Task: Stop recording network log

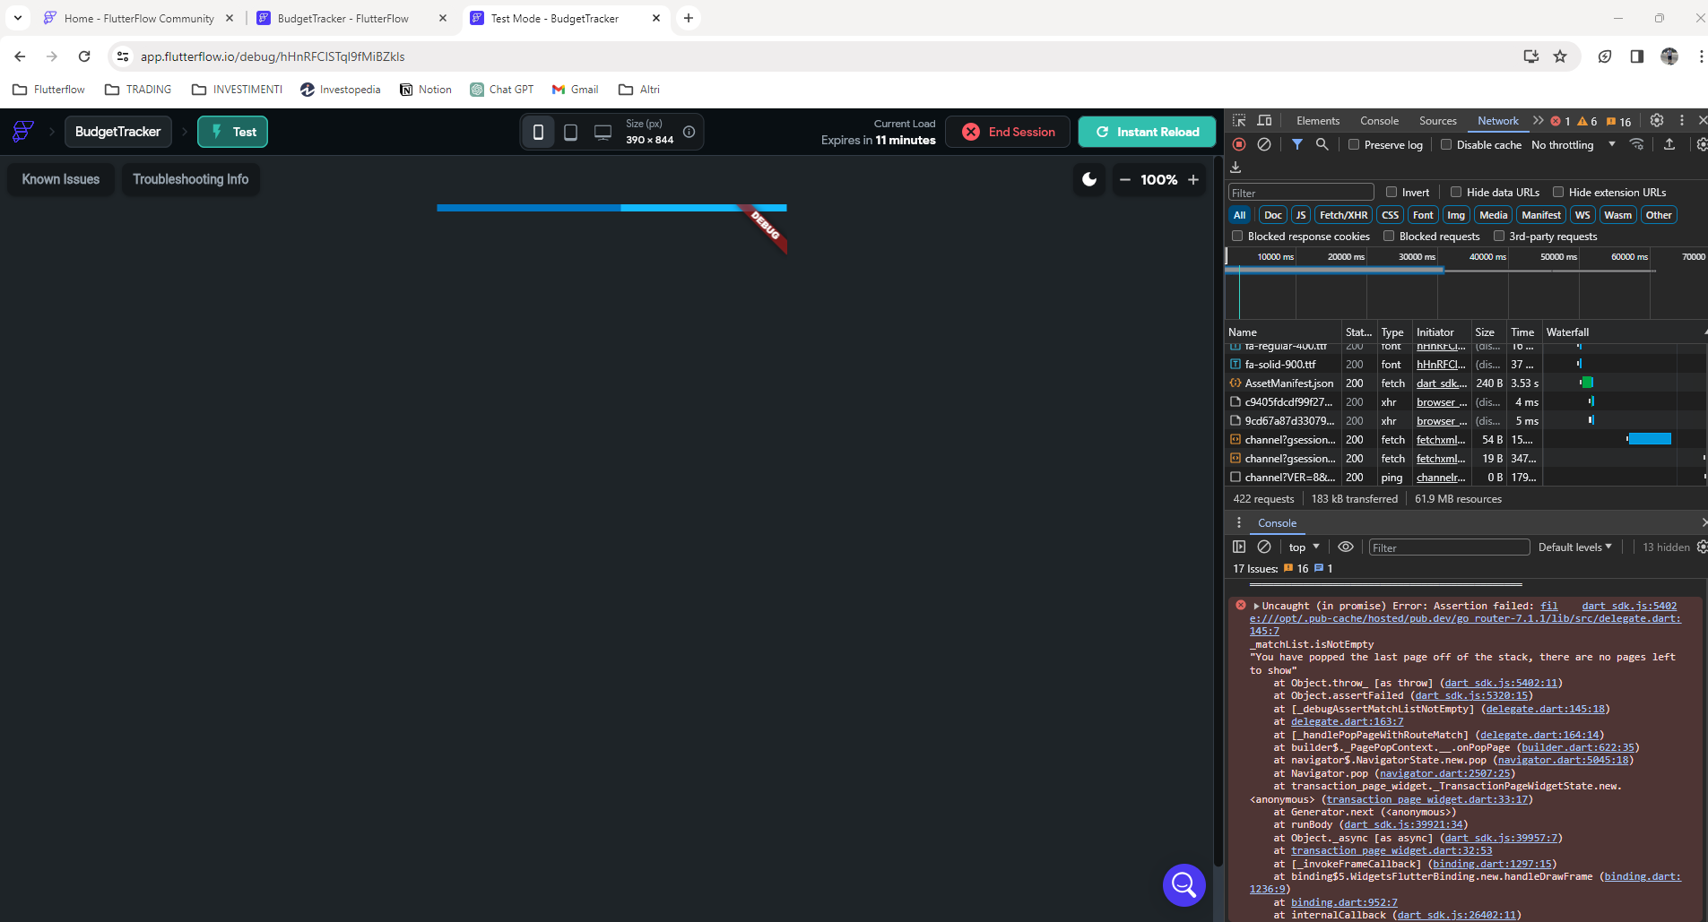Action: click(x=1239, y=144)
